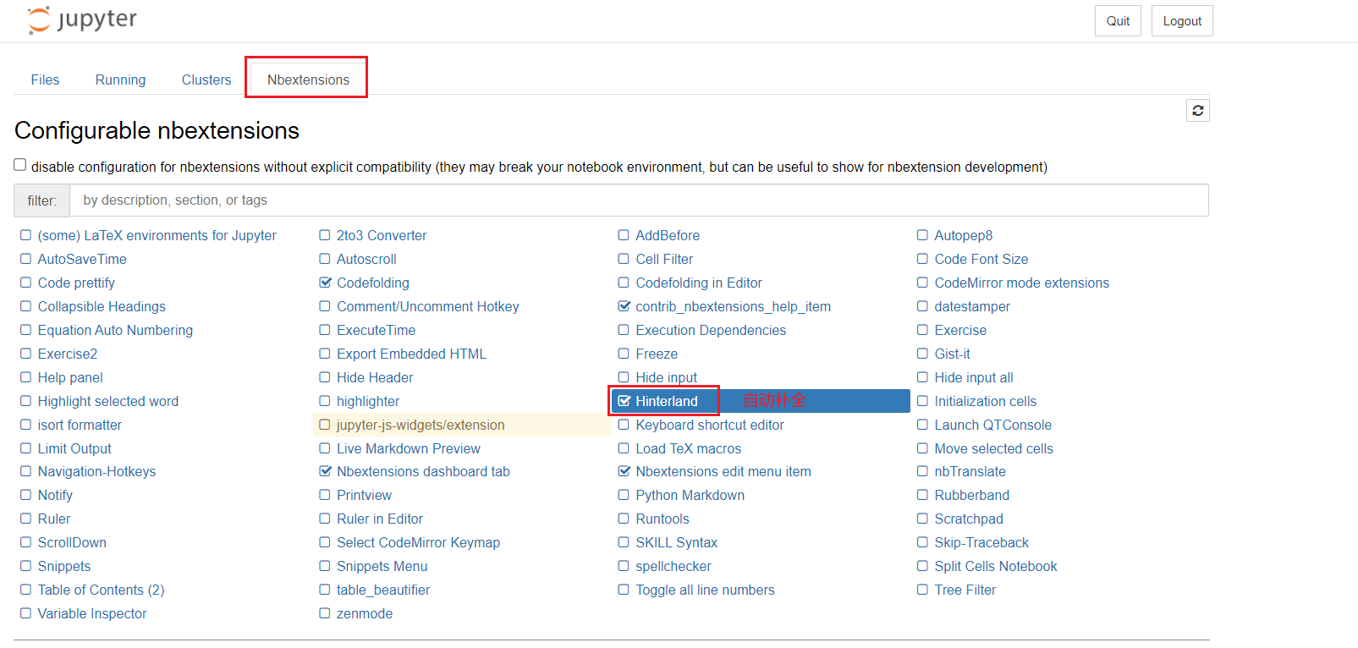
Task: Select the Code Font Size extension
Action: (981, 259)
